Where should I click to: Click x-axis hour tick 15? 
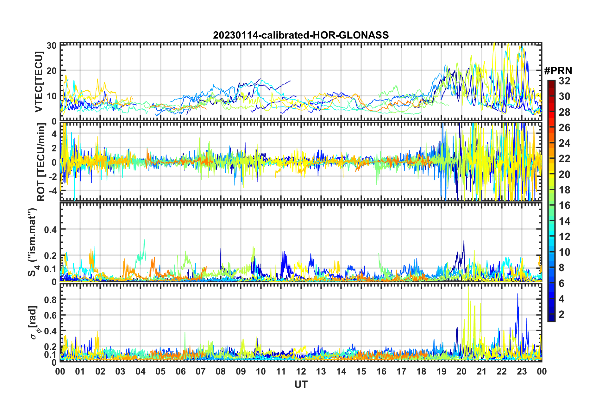[361, 371]
